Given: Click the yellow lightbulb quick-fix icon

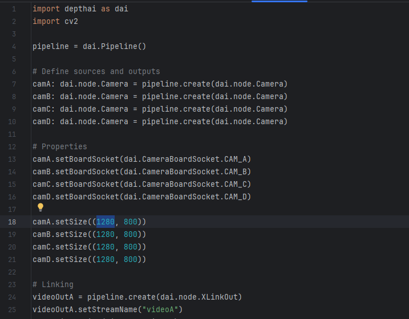Looking at the screenshot, I should click(x=41, y=208).
